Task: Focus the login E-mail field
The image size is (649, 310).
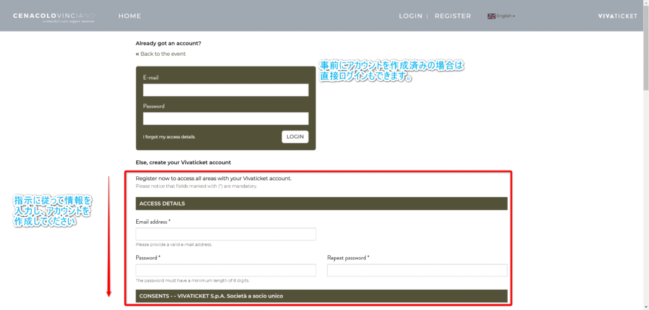Action: [x=226, y=90]
